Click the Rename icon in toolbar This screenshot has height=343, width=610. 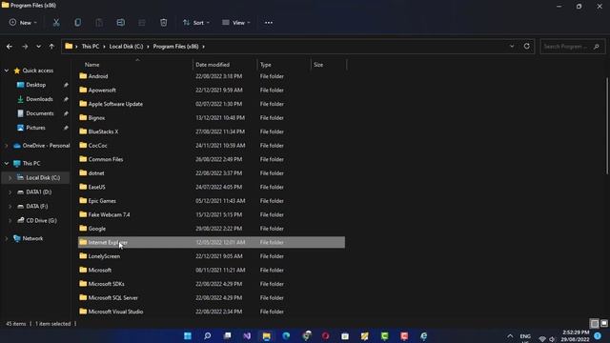click(x=121, y=23)
